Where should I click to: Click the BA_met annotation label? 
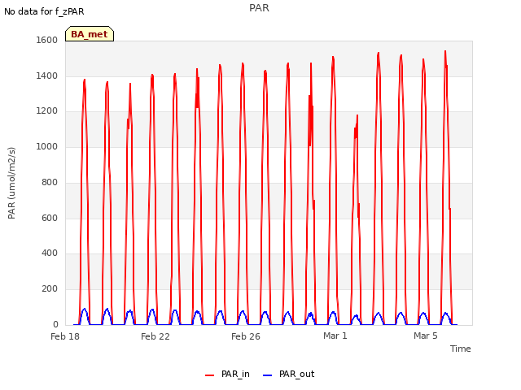coord(90,34)
